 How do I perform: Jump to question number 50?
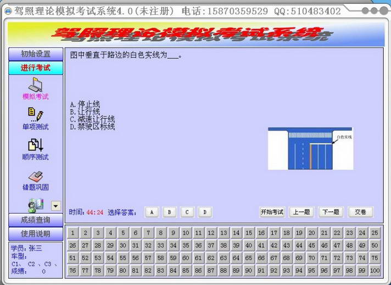(x=375, y=245)
